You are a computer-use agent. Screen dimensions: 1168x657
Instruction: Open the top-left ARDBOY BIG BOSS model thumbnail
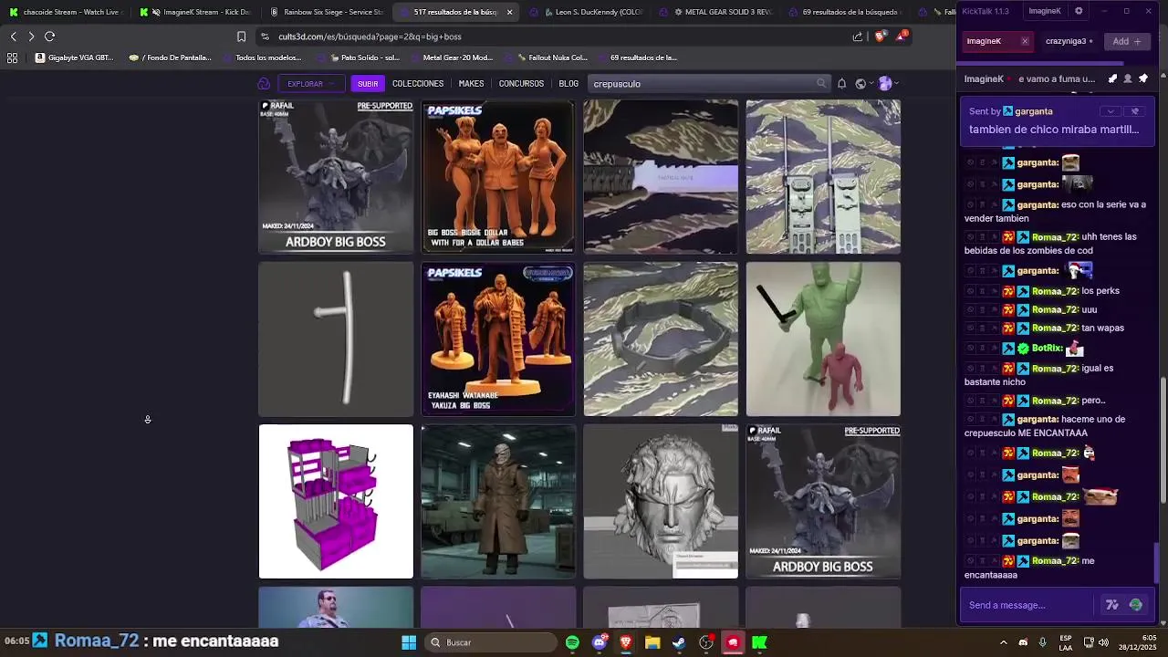(336, 176)
